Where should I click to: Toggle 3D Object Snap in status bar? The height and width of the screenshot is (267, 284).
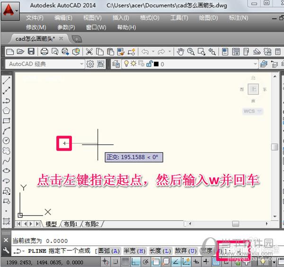[166, 262]
